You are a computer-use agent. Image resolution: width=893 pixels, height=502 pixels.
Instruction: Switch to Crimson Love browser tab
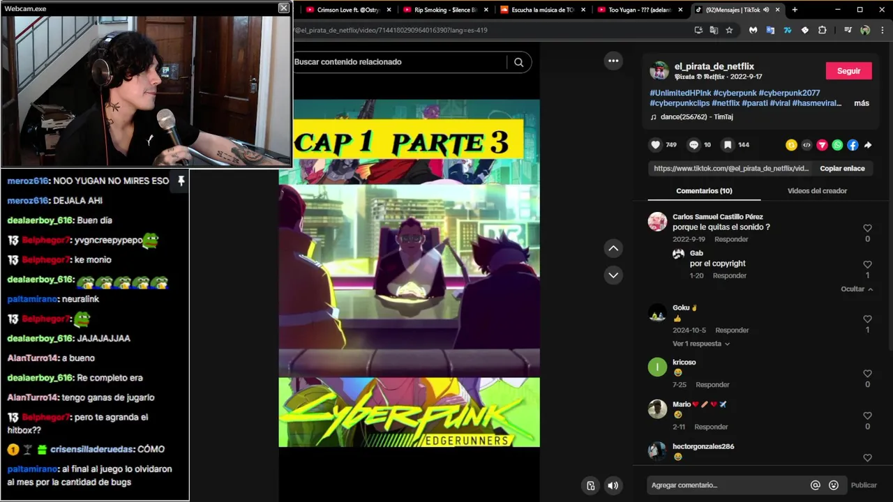[349, 10]
